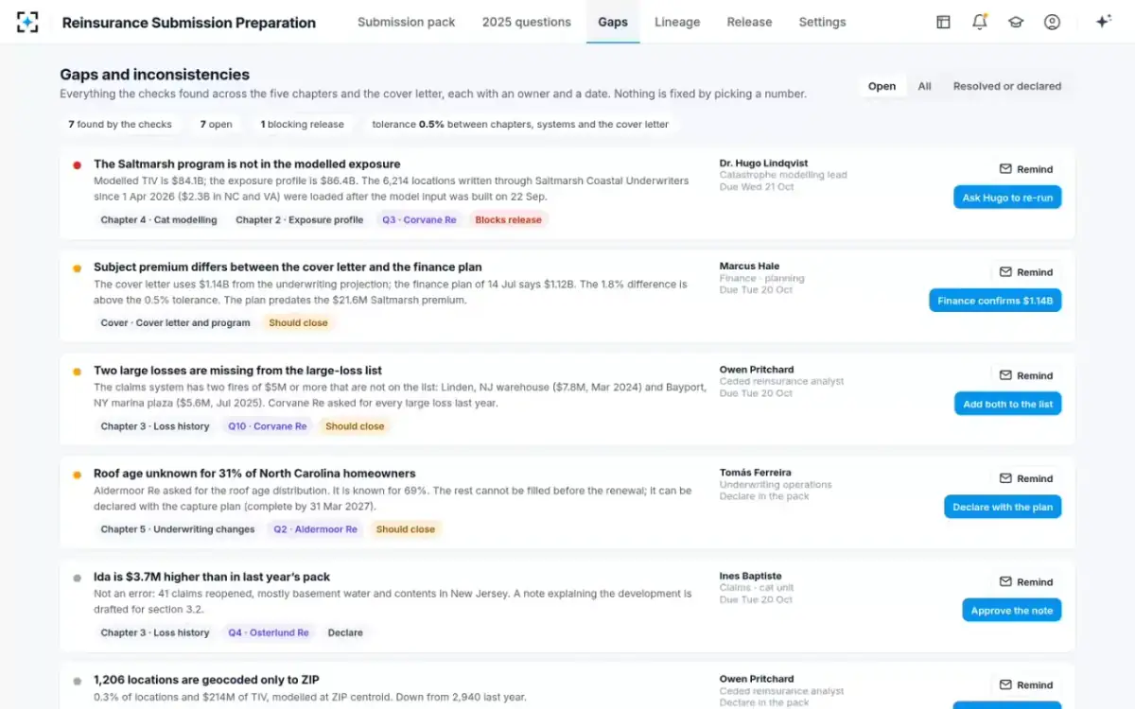Open the Q10 · Corvane Re tag

(x=268, y=426)
